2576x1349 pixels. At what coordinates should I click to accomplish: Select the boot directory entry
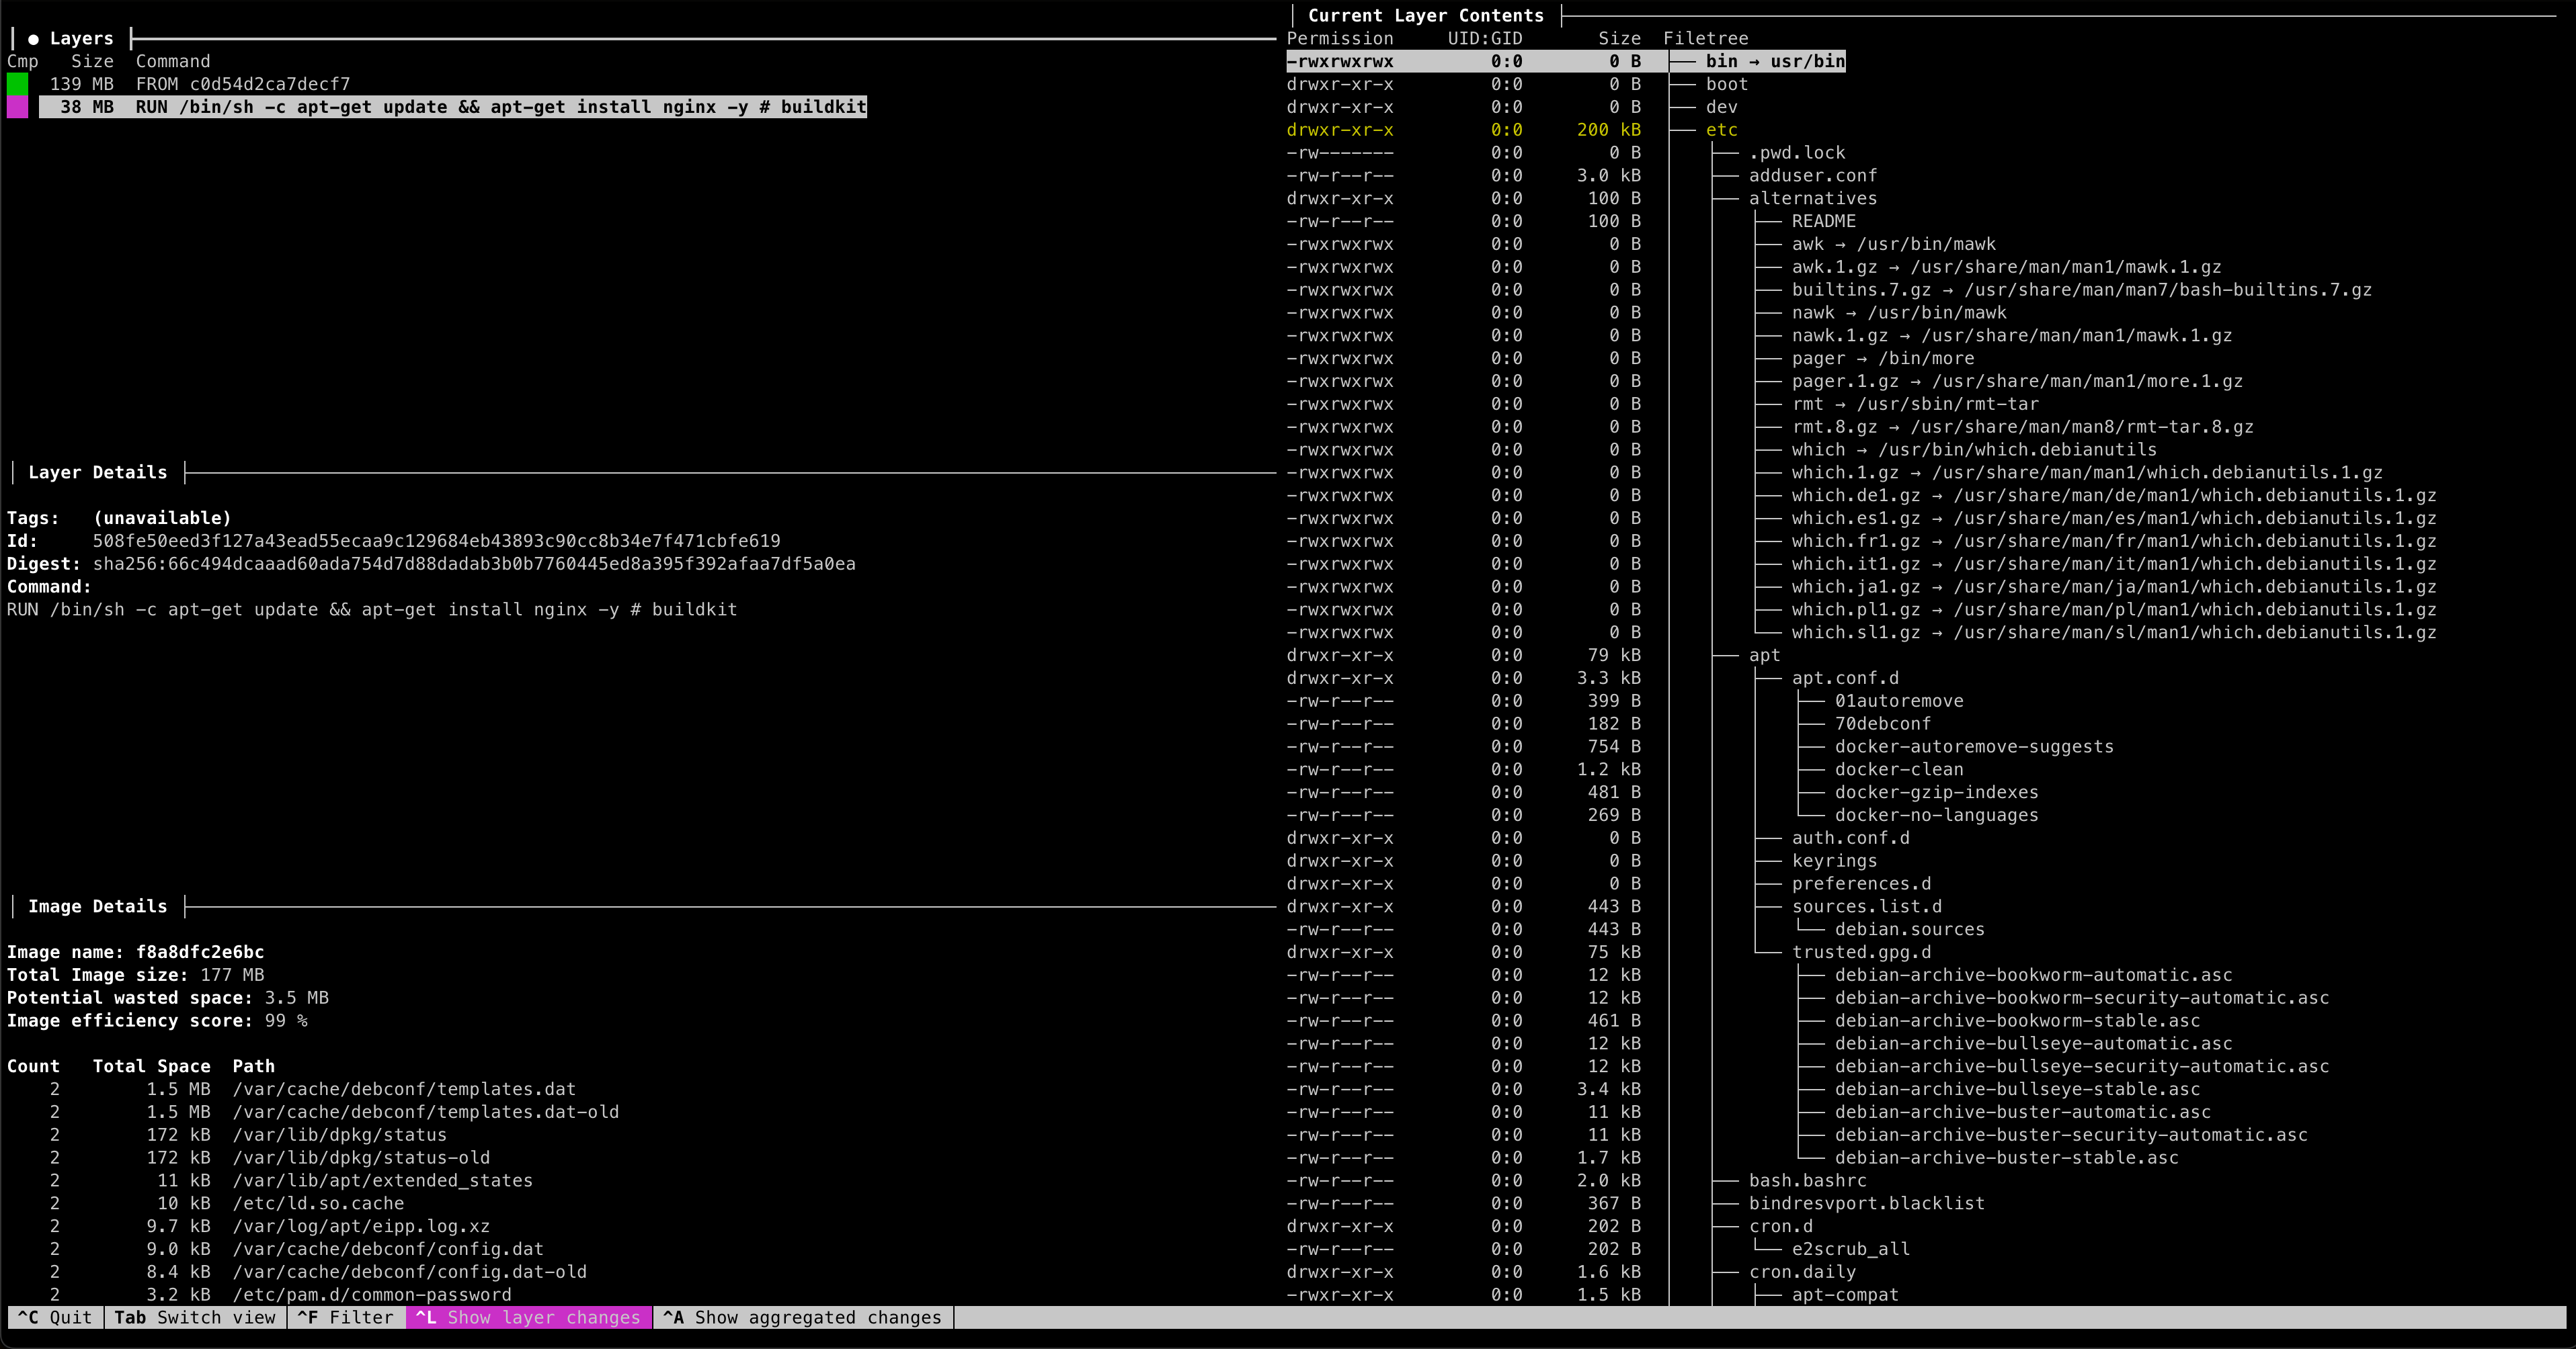tap(1726, 84)
